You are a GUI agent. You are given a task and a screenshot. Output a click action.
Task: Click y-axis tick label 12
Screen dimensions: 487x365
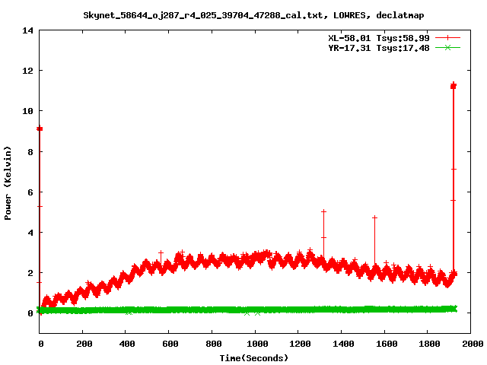(x=27, y=71)
